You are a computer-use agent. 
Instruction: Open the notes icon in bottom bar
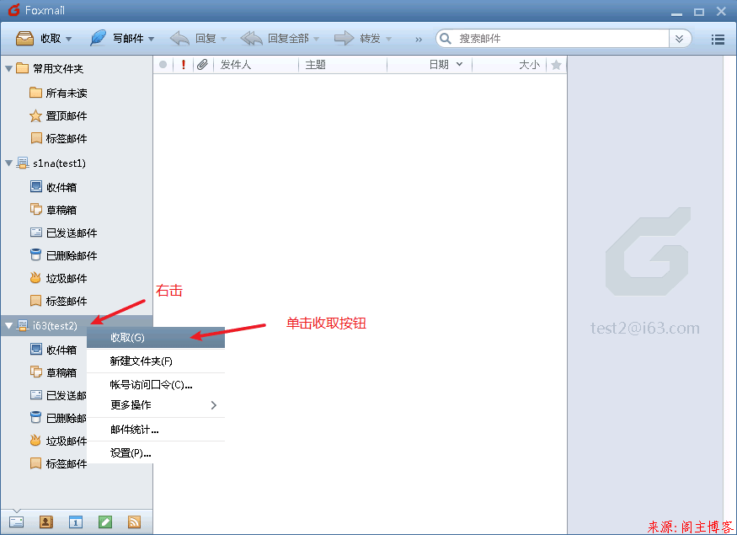[x=105, y=522]
